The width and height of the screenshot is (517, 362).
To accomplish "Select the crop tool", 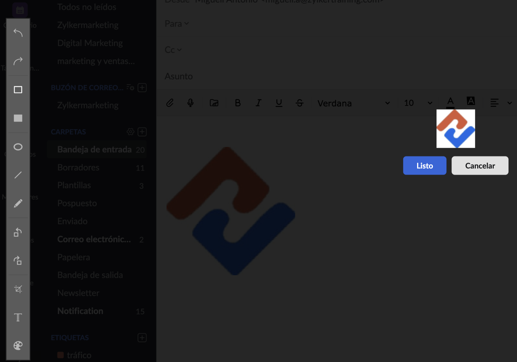I will 18,289.
